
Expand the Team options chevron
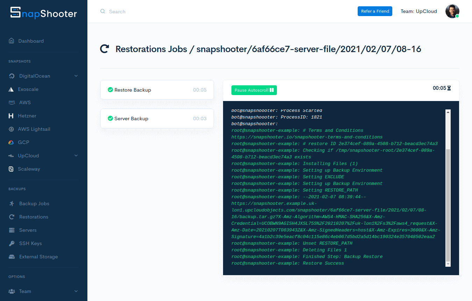[x=76, y=291]
